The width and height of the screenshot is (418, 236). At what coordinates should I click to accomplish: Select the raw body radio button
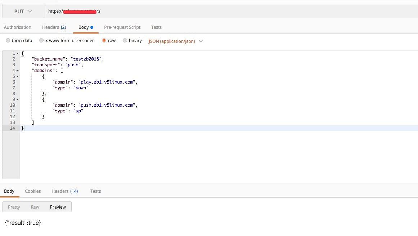(x=104, y=41)
